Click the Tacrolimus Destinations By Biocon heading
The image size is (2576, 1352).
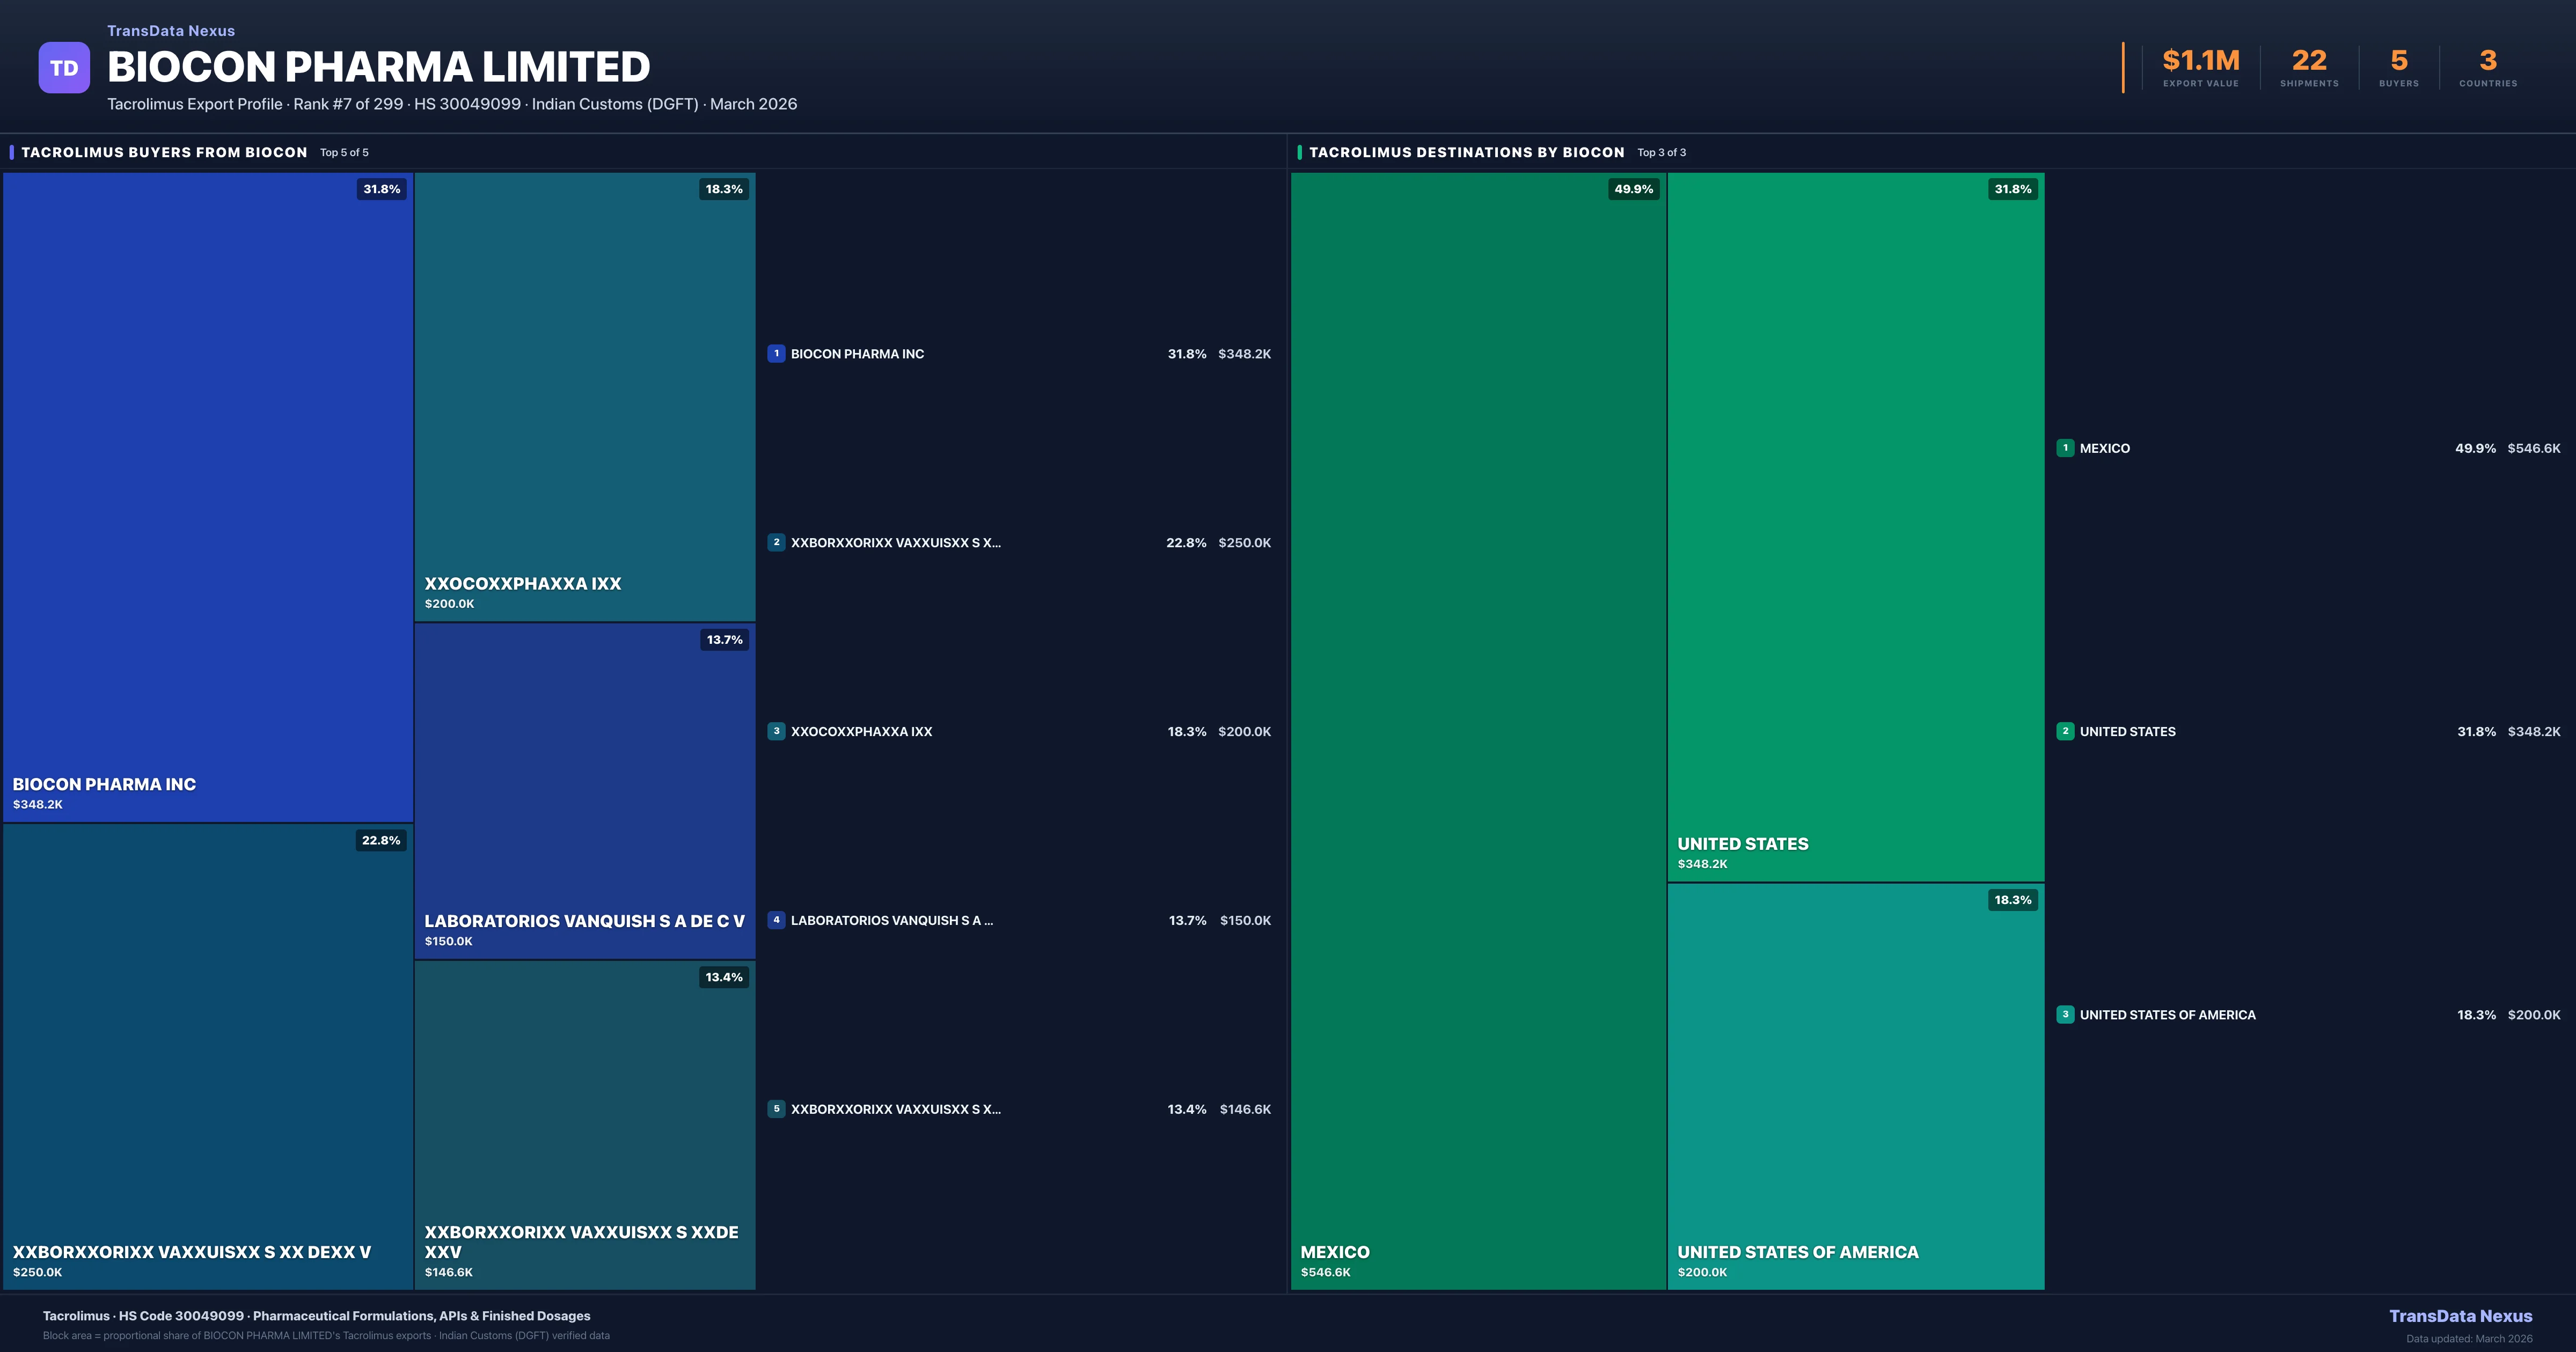pyautogui.click(x=1466, y=152)
